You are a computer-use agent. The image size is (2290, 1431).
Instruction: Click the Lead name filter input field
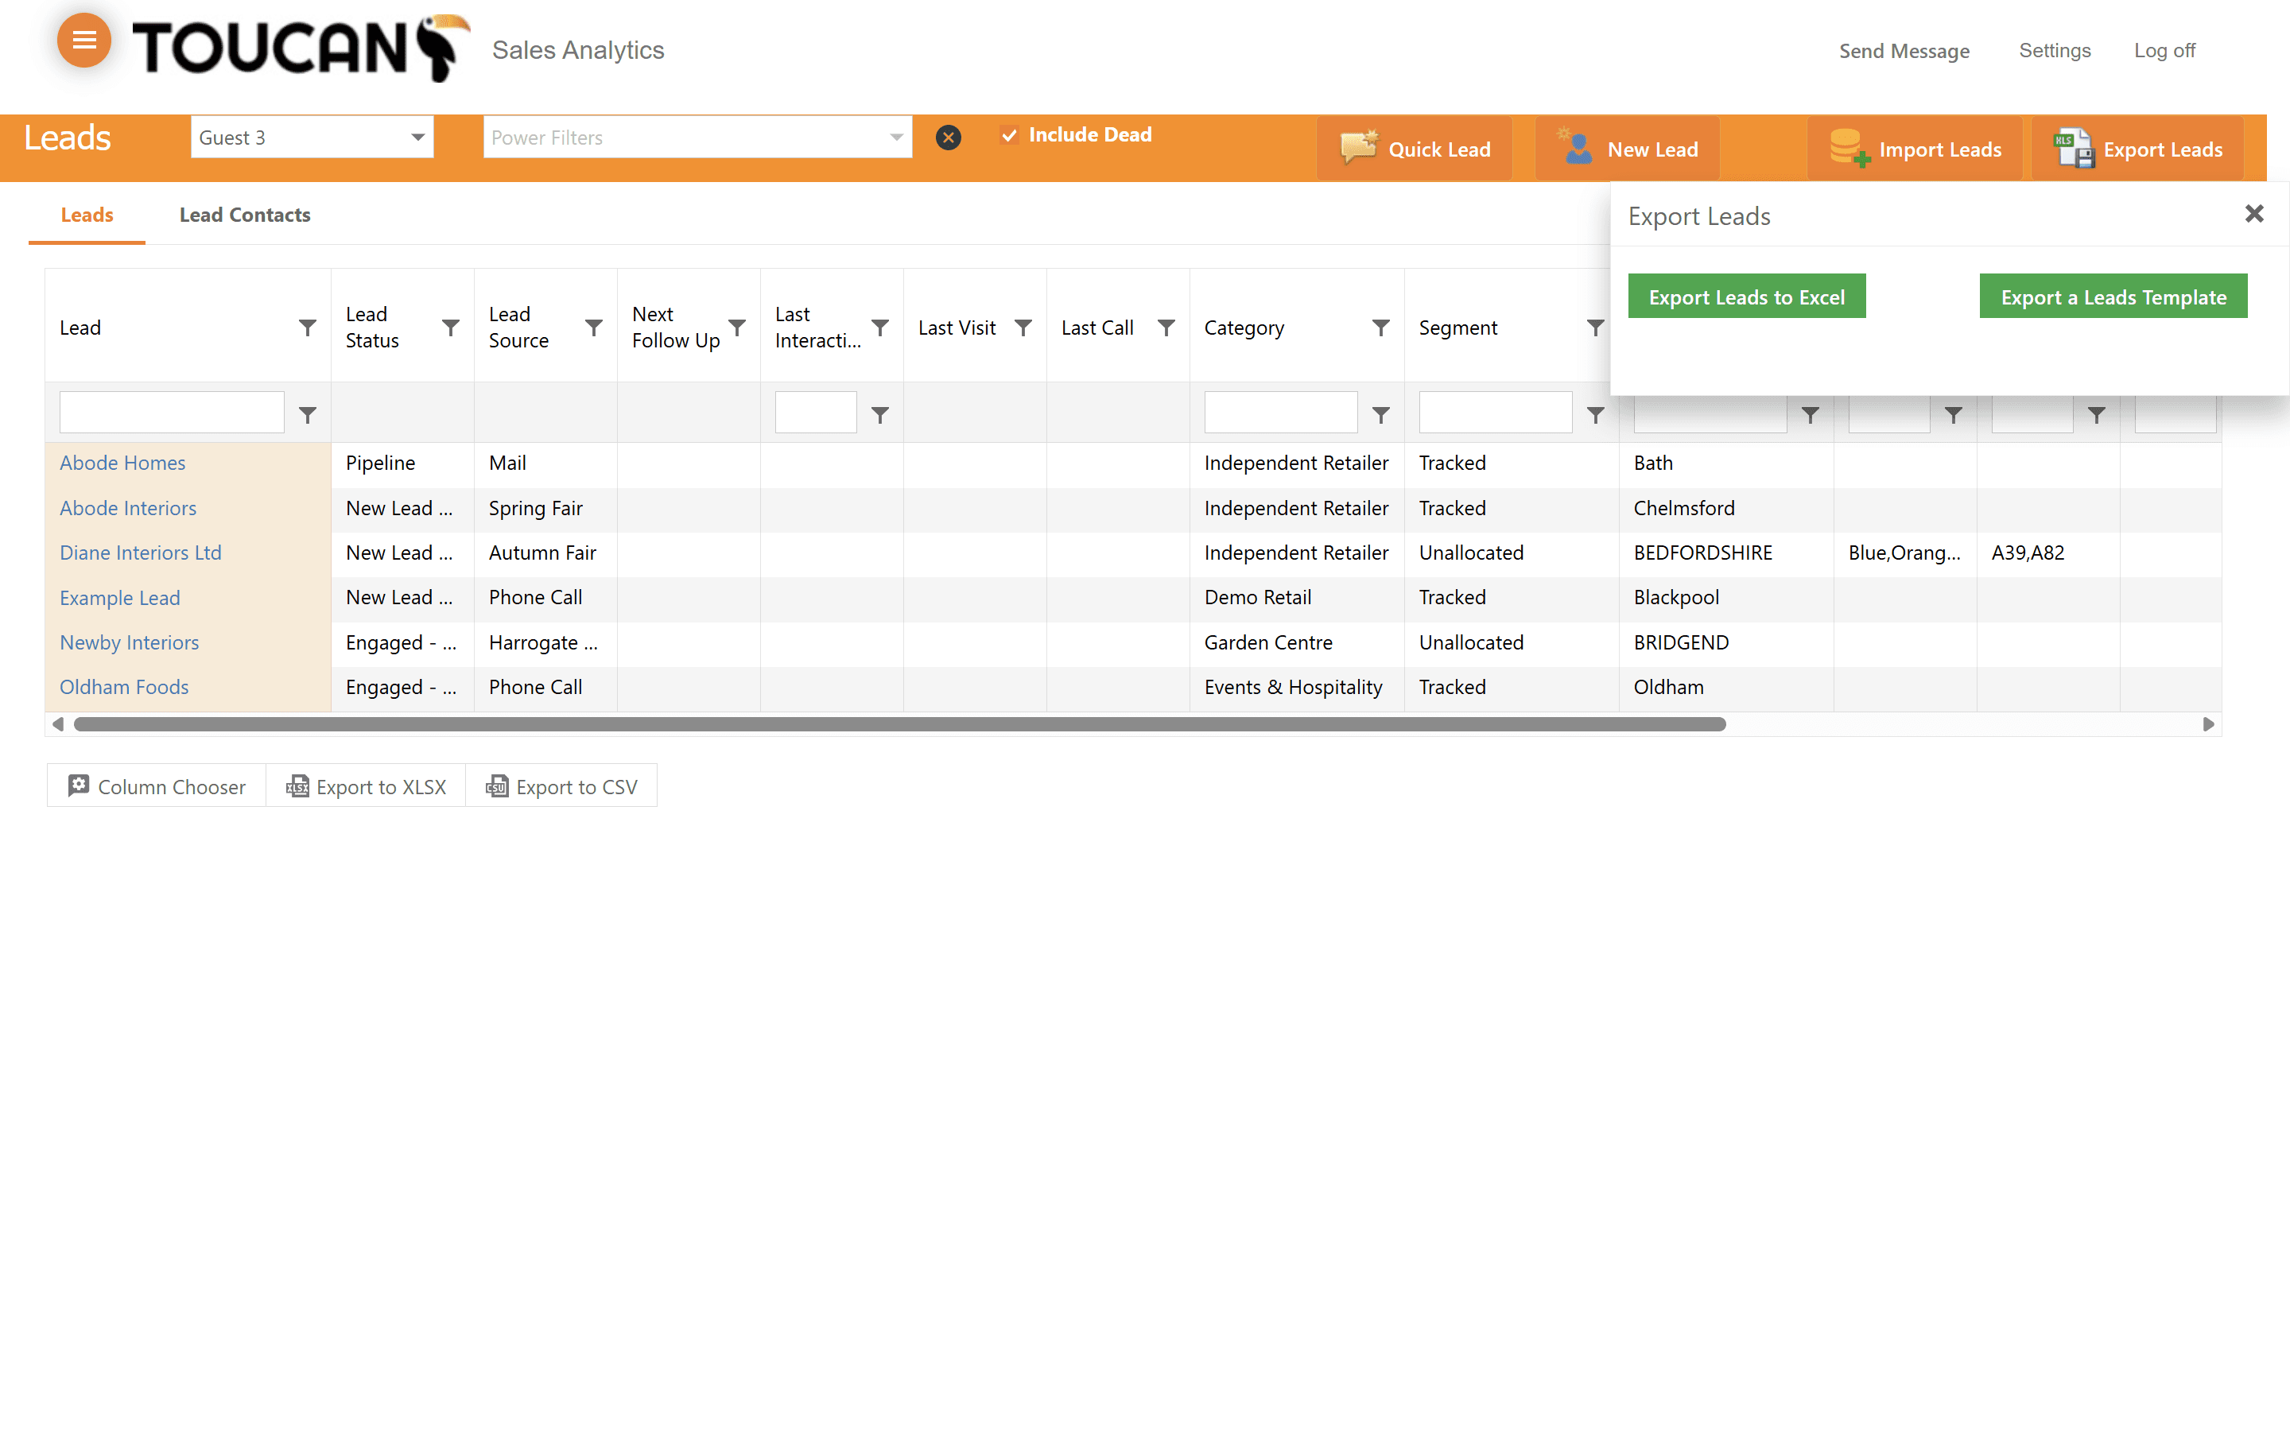point(171,413)
